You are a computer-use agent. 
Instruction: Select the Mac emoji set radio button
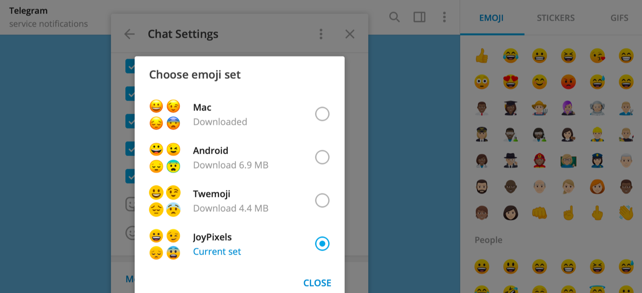[322, 114]
